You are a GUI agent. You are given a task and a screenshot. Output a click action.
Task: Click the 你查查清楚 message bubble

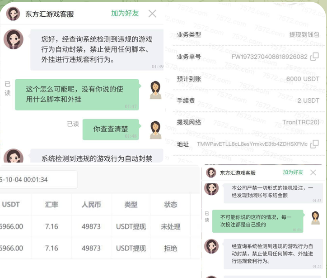pyautogui.click(x=111, y=129)
